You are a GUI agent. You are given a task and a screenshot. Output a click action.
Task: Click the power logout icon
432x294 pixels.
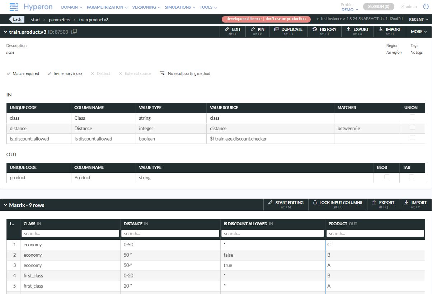tap(426, 6)
